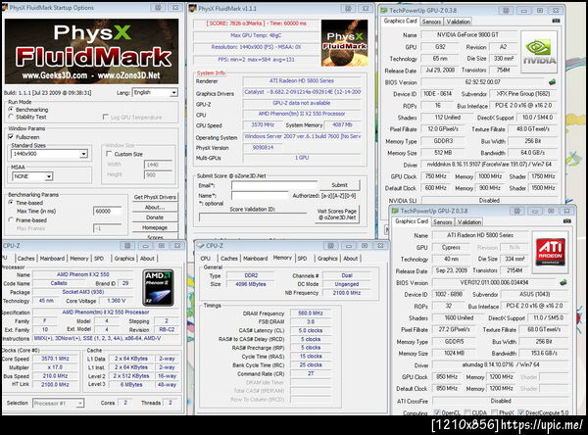Click the PhysX FluidMark thumbnail in the results window

[x=344, y=43]
